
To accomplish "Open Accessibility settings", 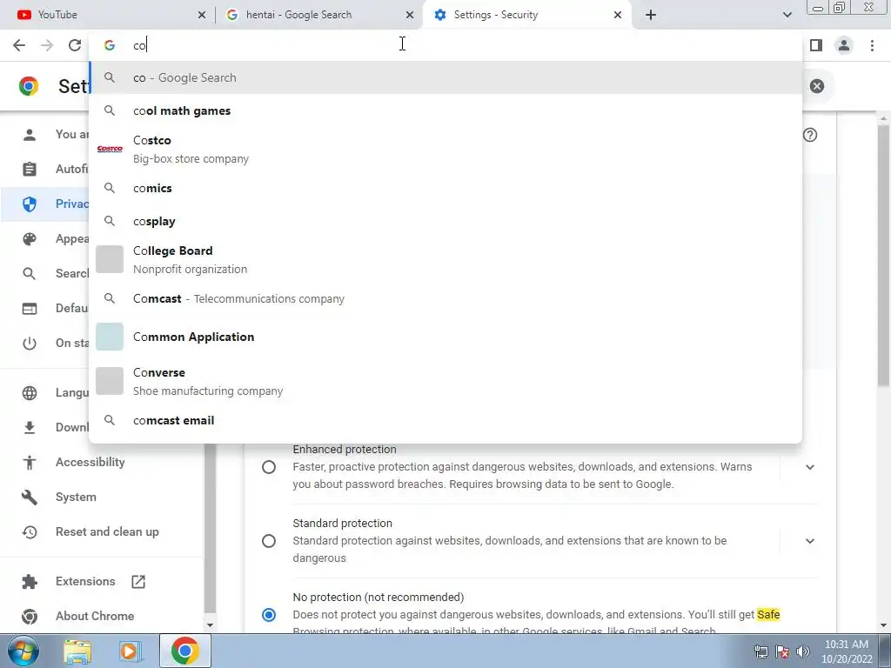I will click(x=90, y=462).
